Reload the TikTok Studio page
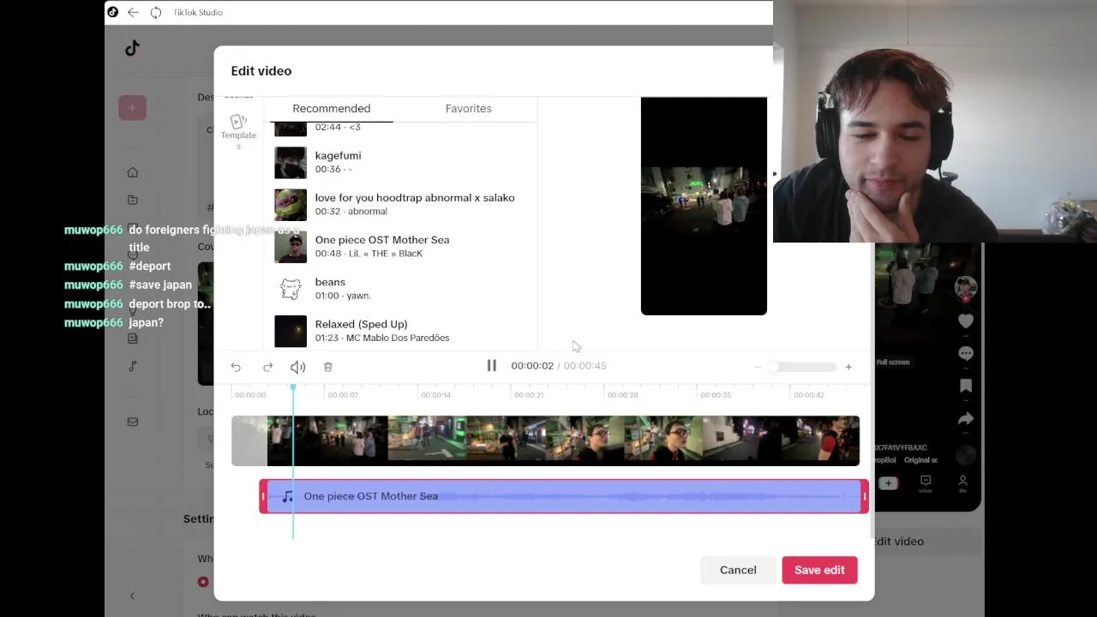This screenshot has height=617, width=1097. coord(155,12)
